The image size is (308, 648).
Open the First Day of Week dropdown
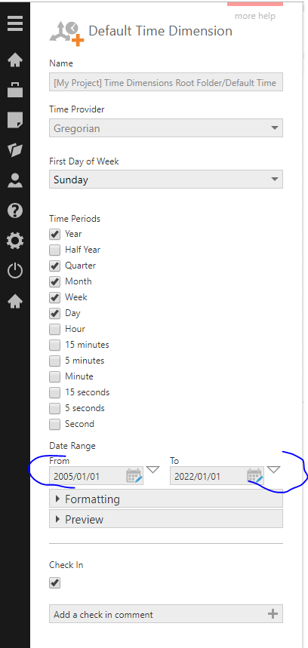point(166,180)
